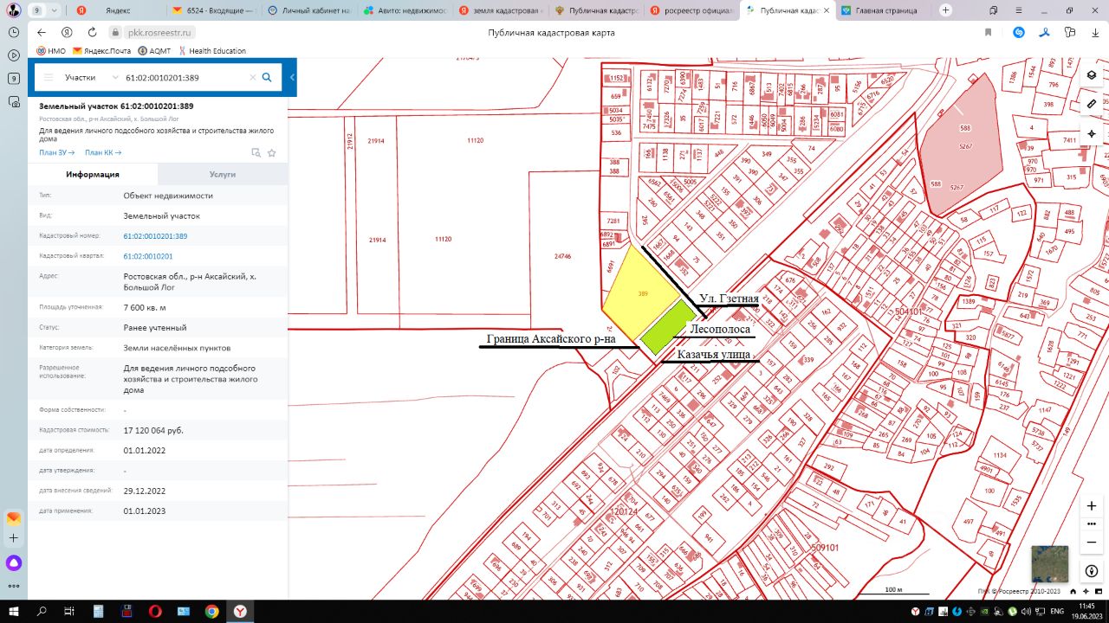The width and height of the screenshot is (1109, 623).
Task: Select the Информация tab
Action: [x=93, y=174]
